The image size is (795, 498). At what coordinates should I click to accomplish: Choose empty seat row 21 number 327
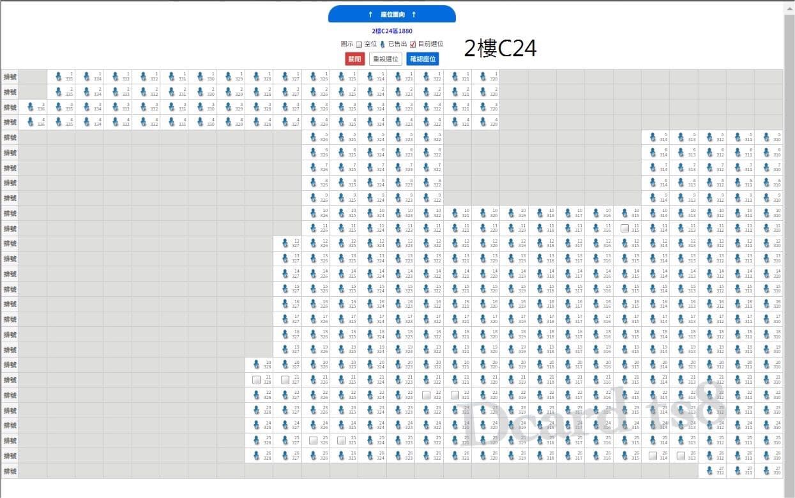[x=285, y=380]
